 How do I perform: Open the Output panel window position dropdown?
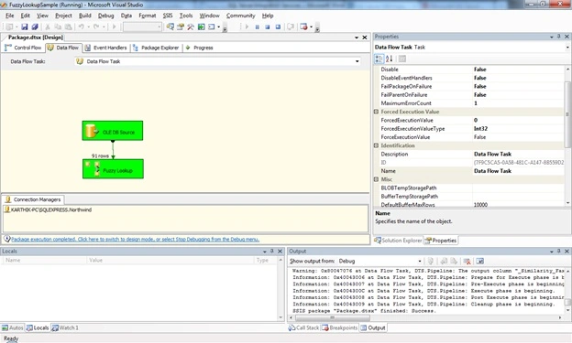(552, 252)
